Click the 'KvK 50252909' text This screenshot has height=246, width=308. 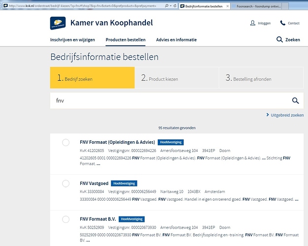tap(92, 228)
